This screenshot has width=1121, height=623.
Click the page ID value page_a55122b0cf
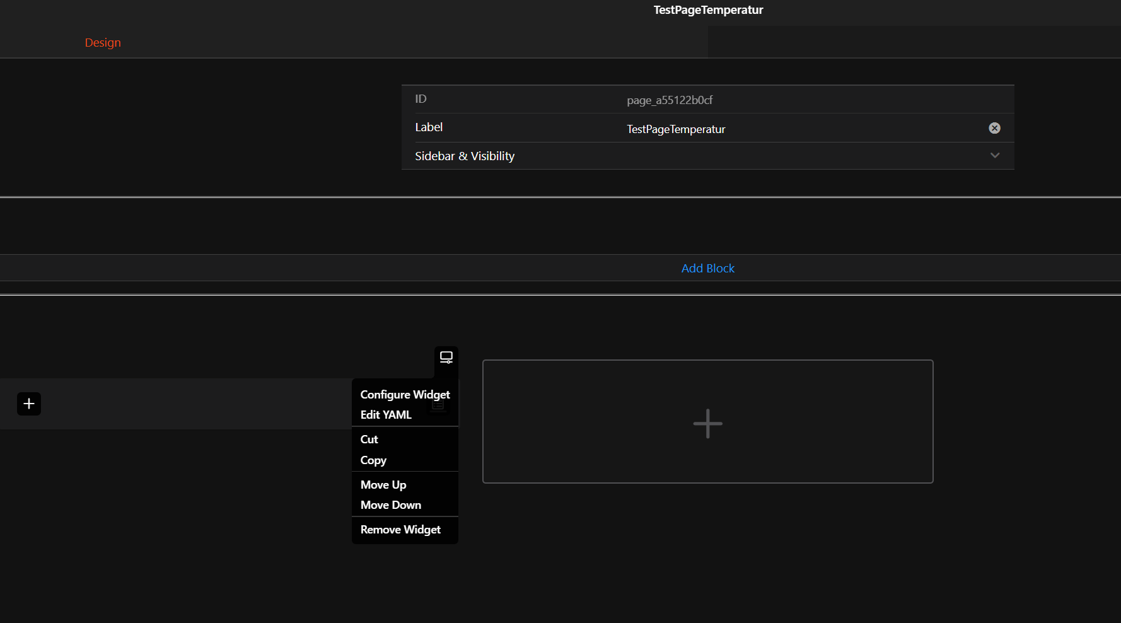click(670, 100)
